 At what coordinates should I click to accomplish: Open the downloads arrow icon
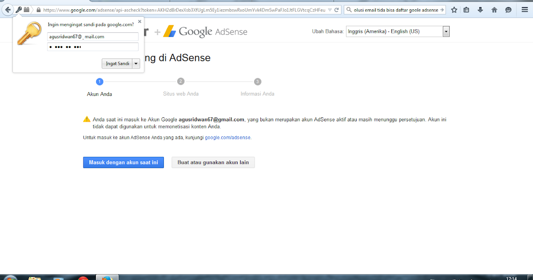coord(480,10)
